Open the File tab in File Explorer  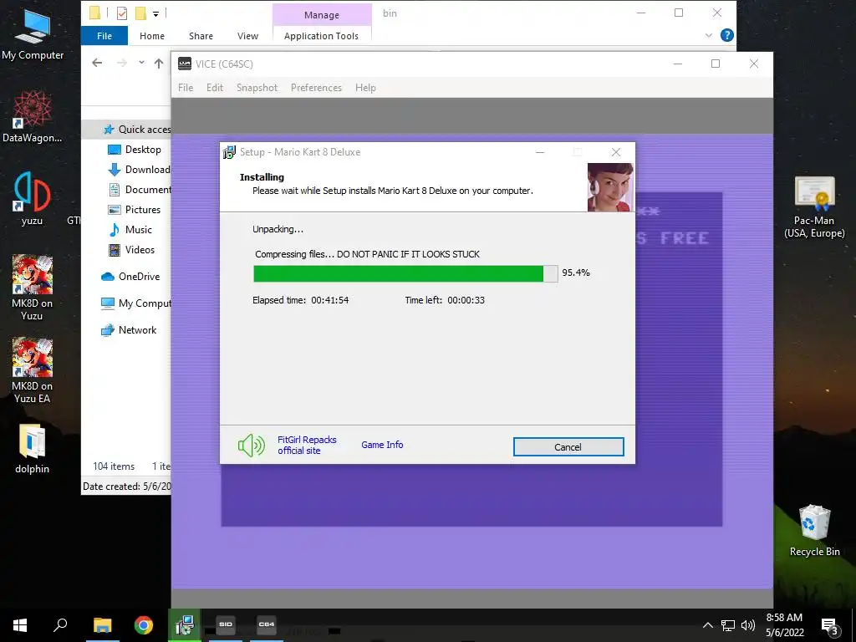coord(104,35)
